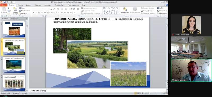Screen dimensions: 212x97
Task: Click Найти to find text
Action: (160, 8)
